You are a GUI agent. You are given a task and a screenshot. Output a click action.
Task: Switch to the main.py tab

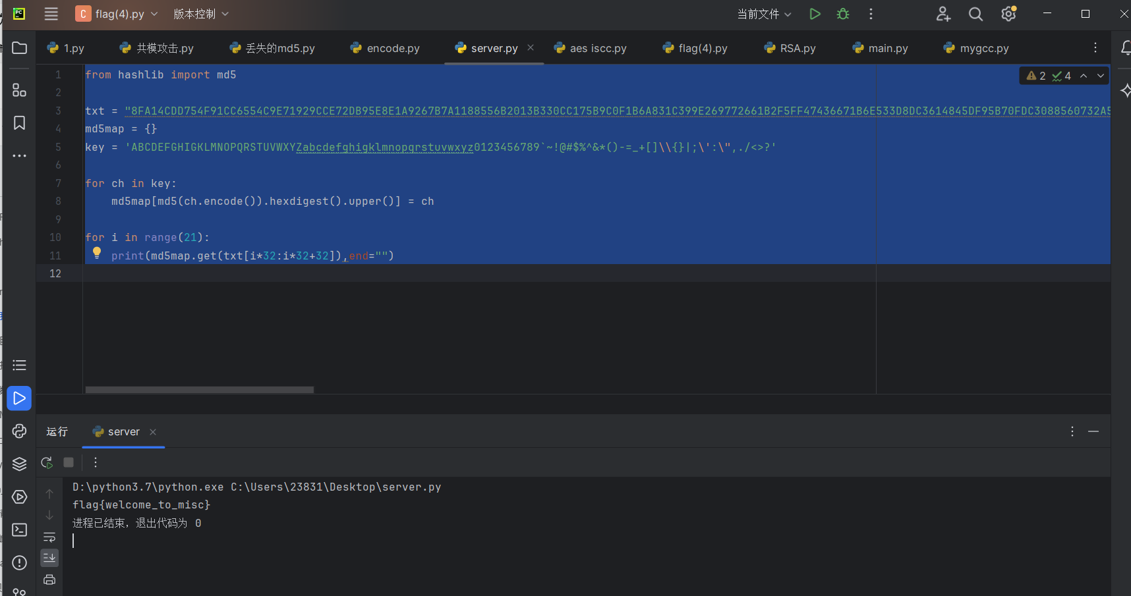tap(880, 48)
